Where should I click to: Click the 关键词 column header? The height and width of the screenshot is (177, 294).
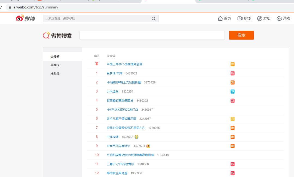(x=111, y=56)
